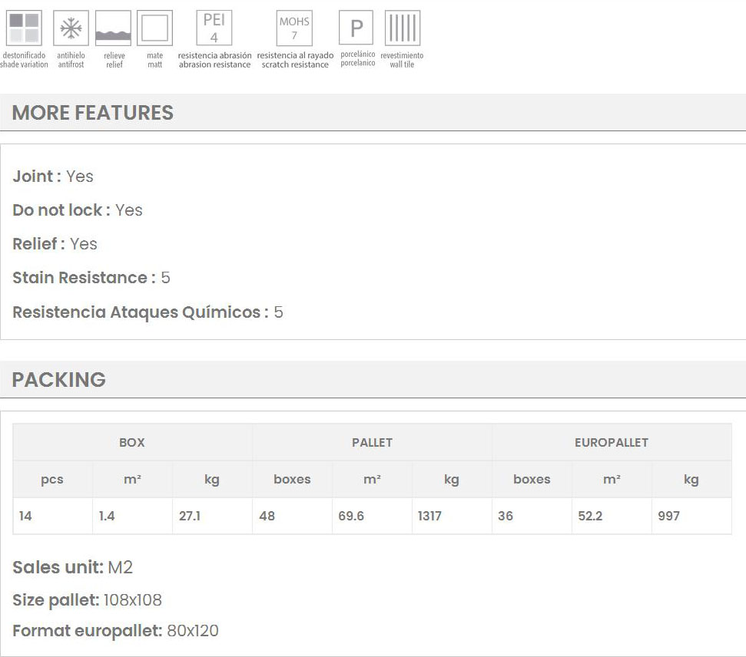Screen dimensions: 746x657
Task: Click the matt finish icon
Action: click(x=154, y=28)
